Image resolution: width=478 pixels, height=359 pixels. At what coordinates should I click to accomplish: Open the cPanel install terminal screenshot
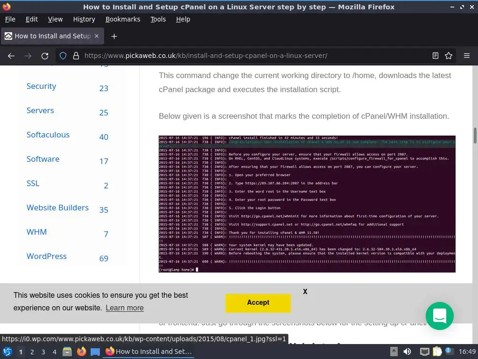[307, 204]
